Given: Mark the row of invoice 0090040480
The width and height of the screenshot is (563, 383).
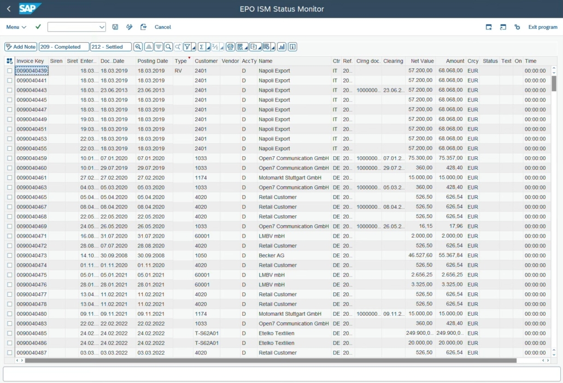Looking at the screenshot, I should pos(10,314).
